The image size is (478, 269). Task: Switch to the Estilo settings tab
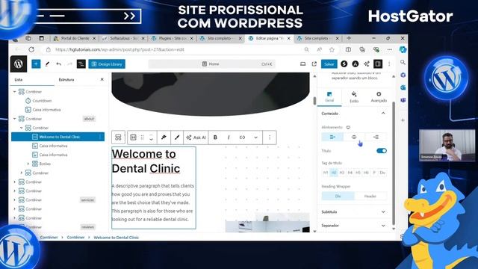354,96
